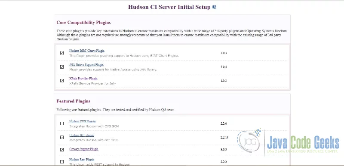344x166 pixels.
Task: Open the Hudson BIRT Charts Plugin link
Action: coord(87,51)
